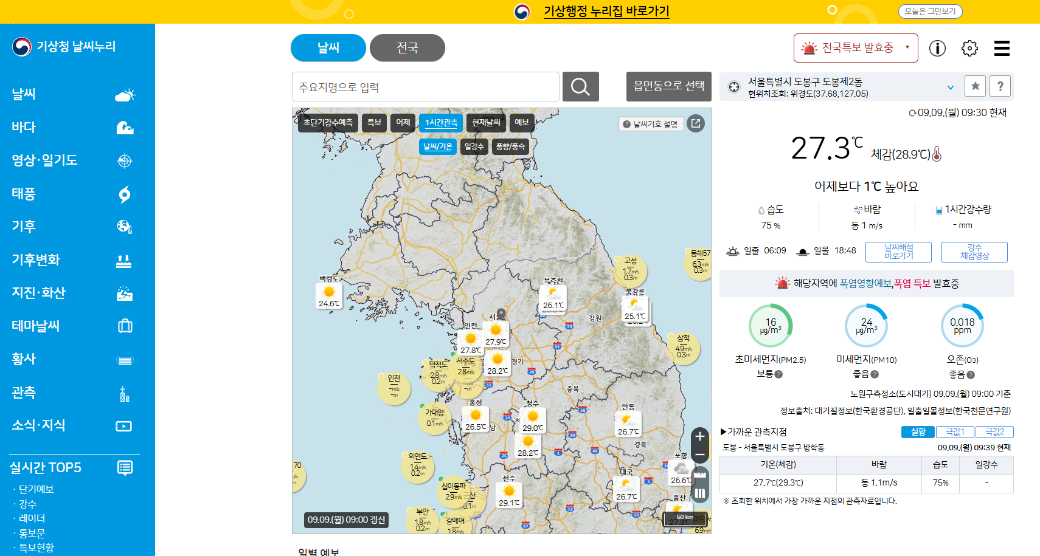Select the 극값2 tab
Screen dimensions: 1040x556
(994, 432)
